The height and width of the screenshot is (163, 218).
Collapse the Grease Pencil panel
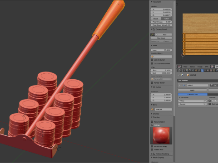click(152, 29)
